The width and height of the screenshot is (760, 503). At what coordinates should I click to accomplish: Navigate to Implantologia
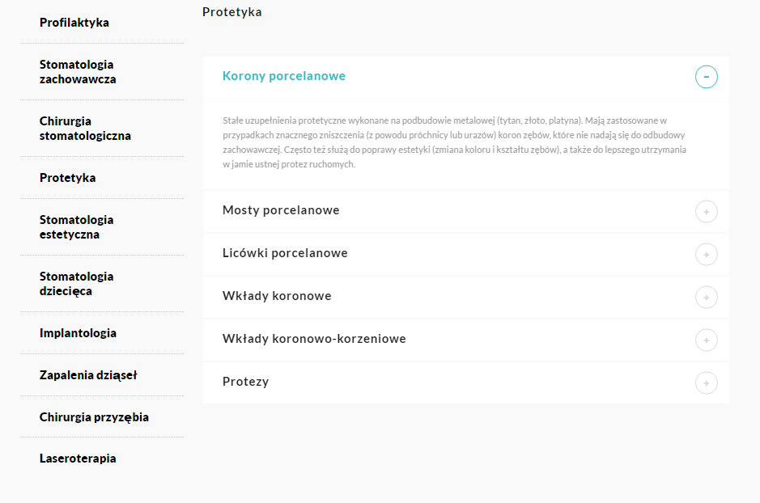[x=78, y=333]
